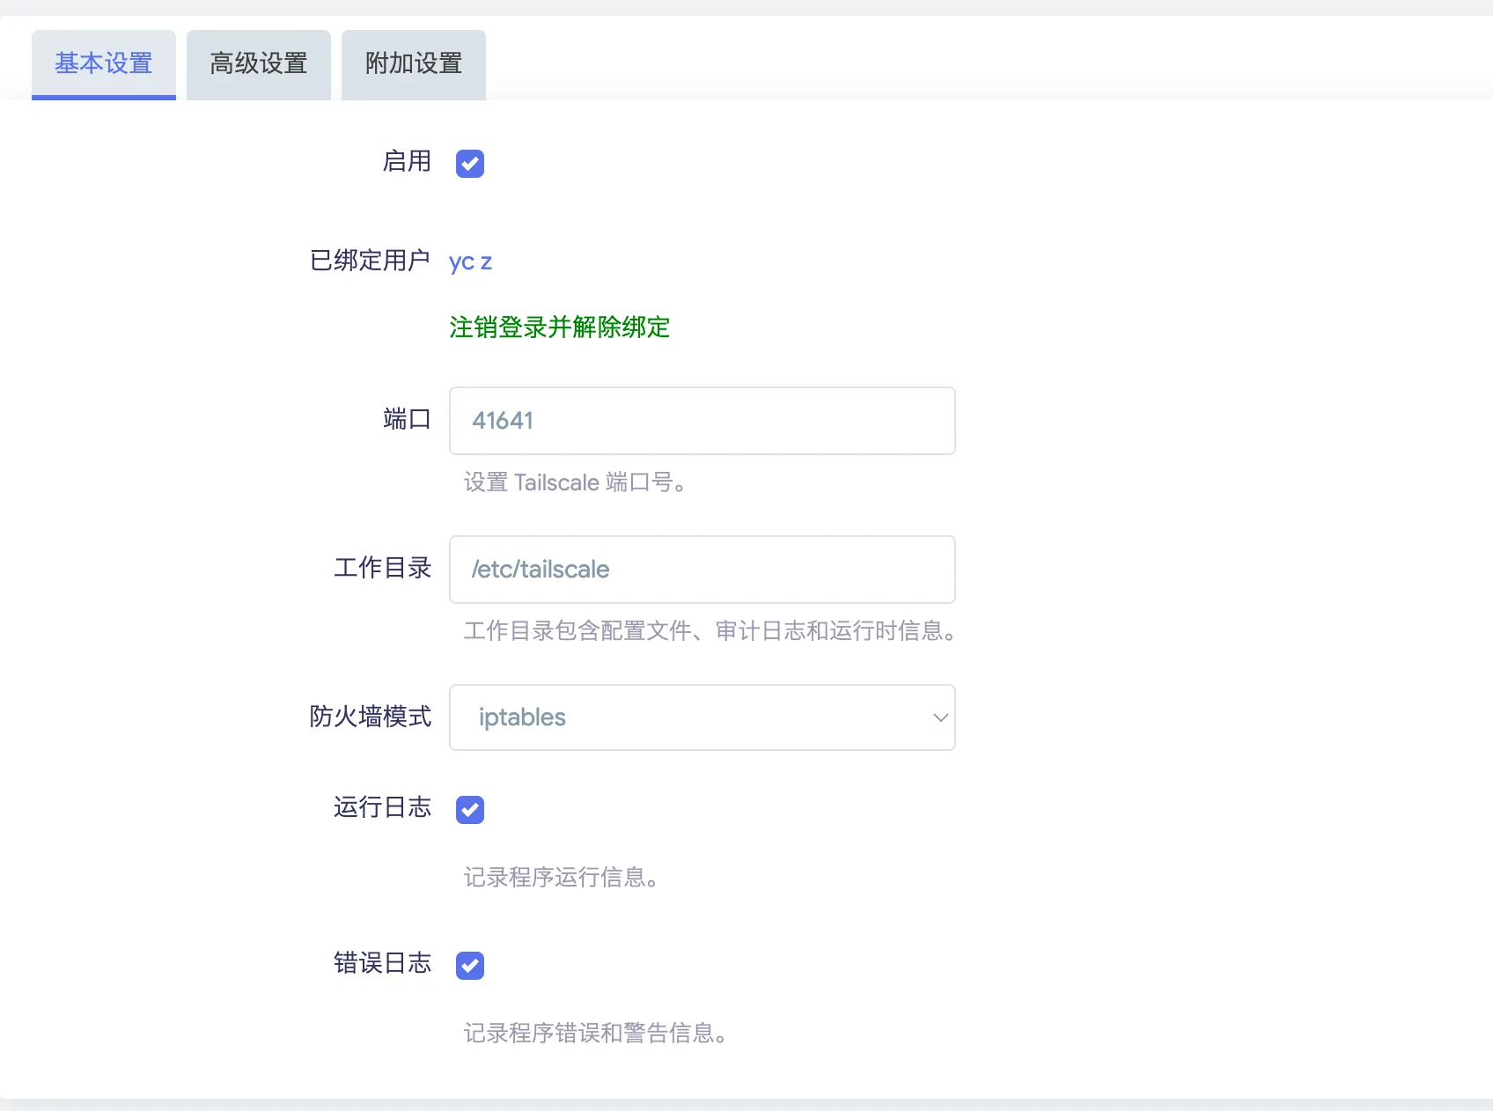The width and height of the screenshot is (1493, 1111).
Task: Click the 端口 field label
Action: coord(407,419)
